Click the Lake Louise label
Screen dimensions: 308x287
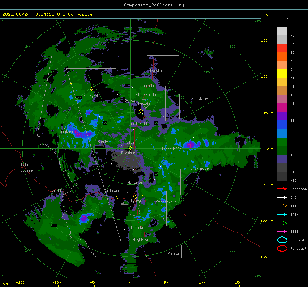(x=26, y=168)
